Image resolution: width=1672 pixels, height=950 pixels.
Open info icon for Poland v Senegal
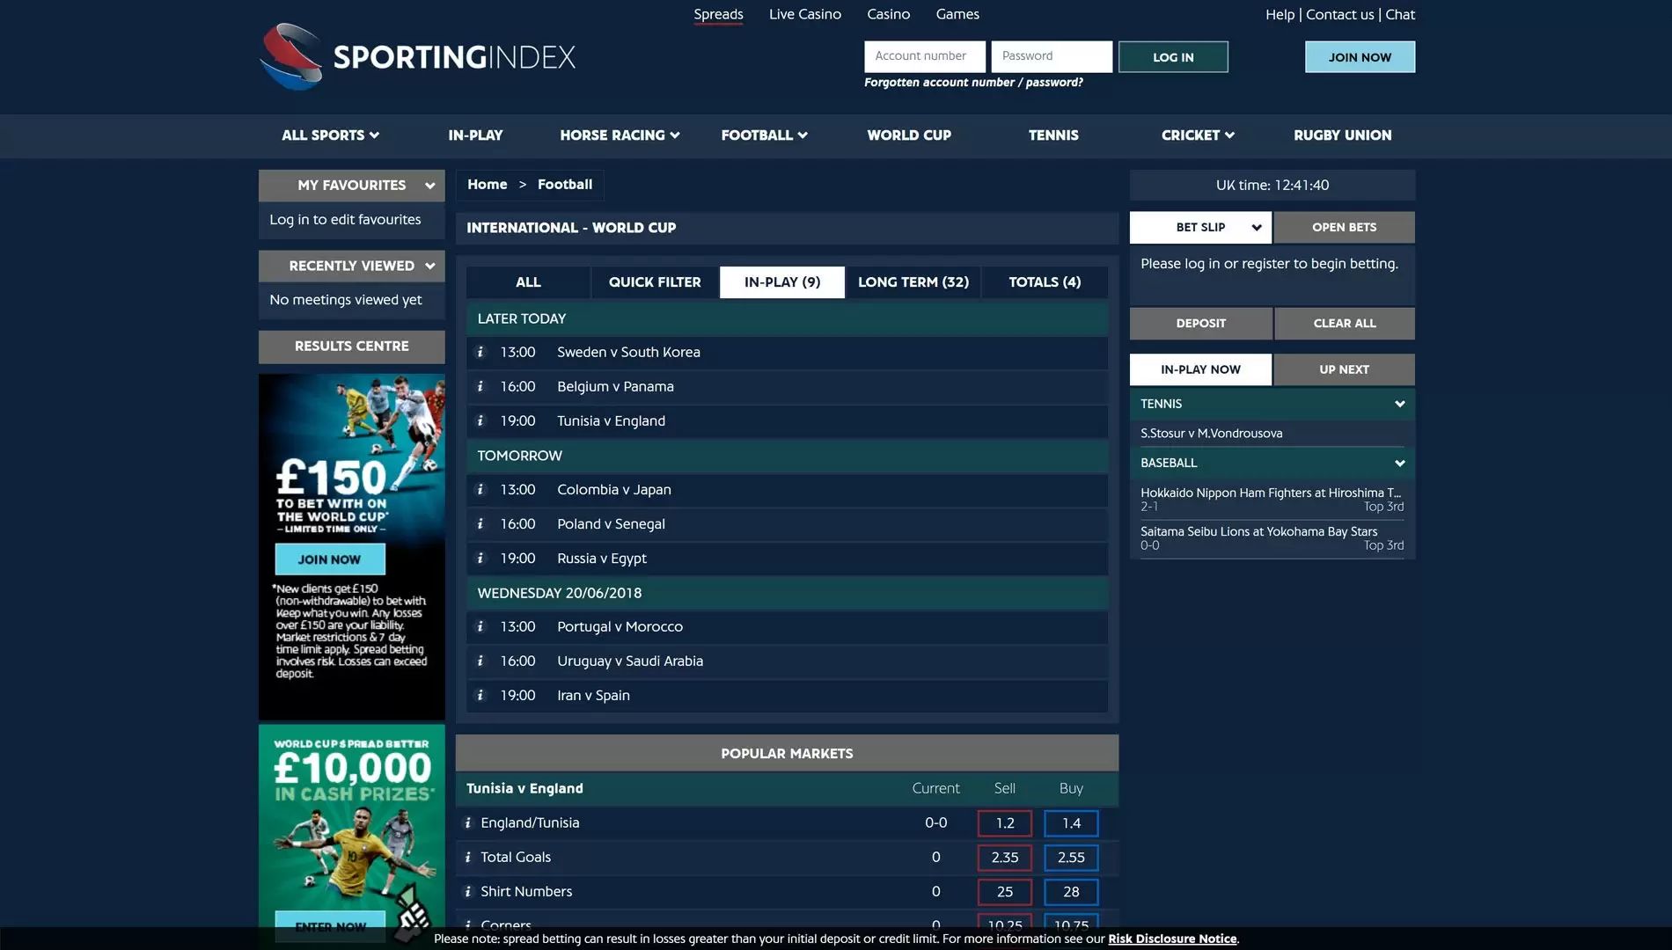tap(480, 523)
